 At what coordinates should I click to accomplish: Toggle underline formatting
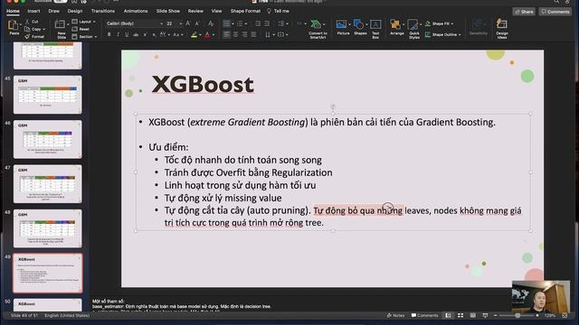pyautogui.click(x=127, y=34)
